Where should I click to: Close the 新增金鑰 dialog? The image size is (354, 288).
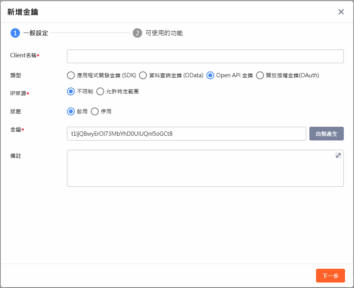(x=341, y=12)
